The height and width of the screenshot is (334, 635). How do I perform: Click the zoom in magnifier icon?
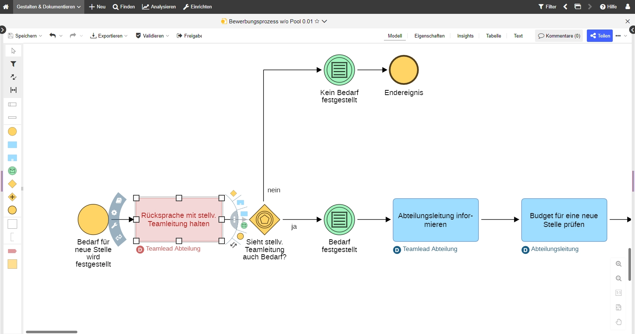pyautogui.click(x=619, y=264)
